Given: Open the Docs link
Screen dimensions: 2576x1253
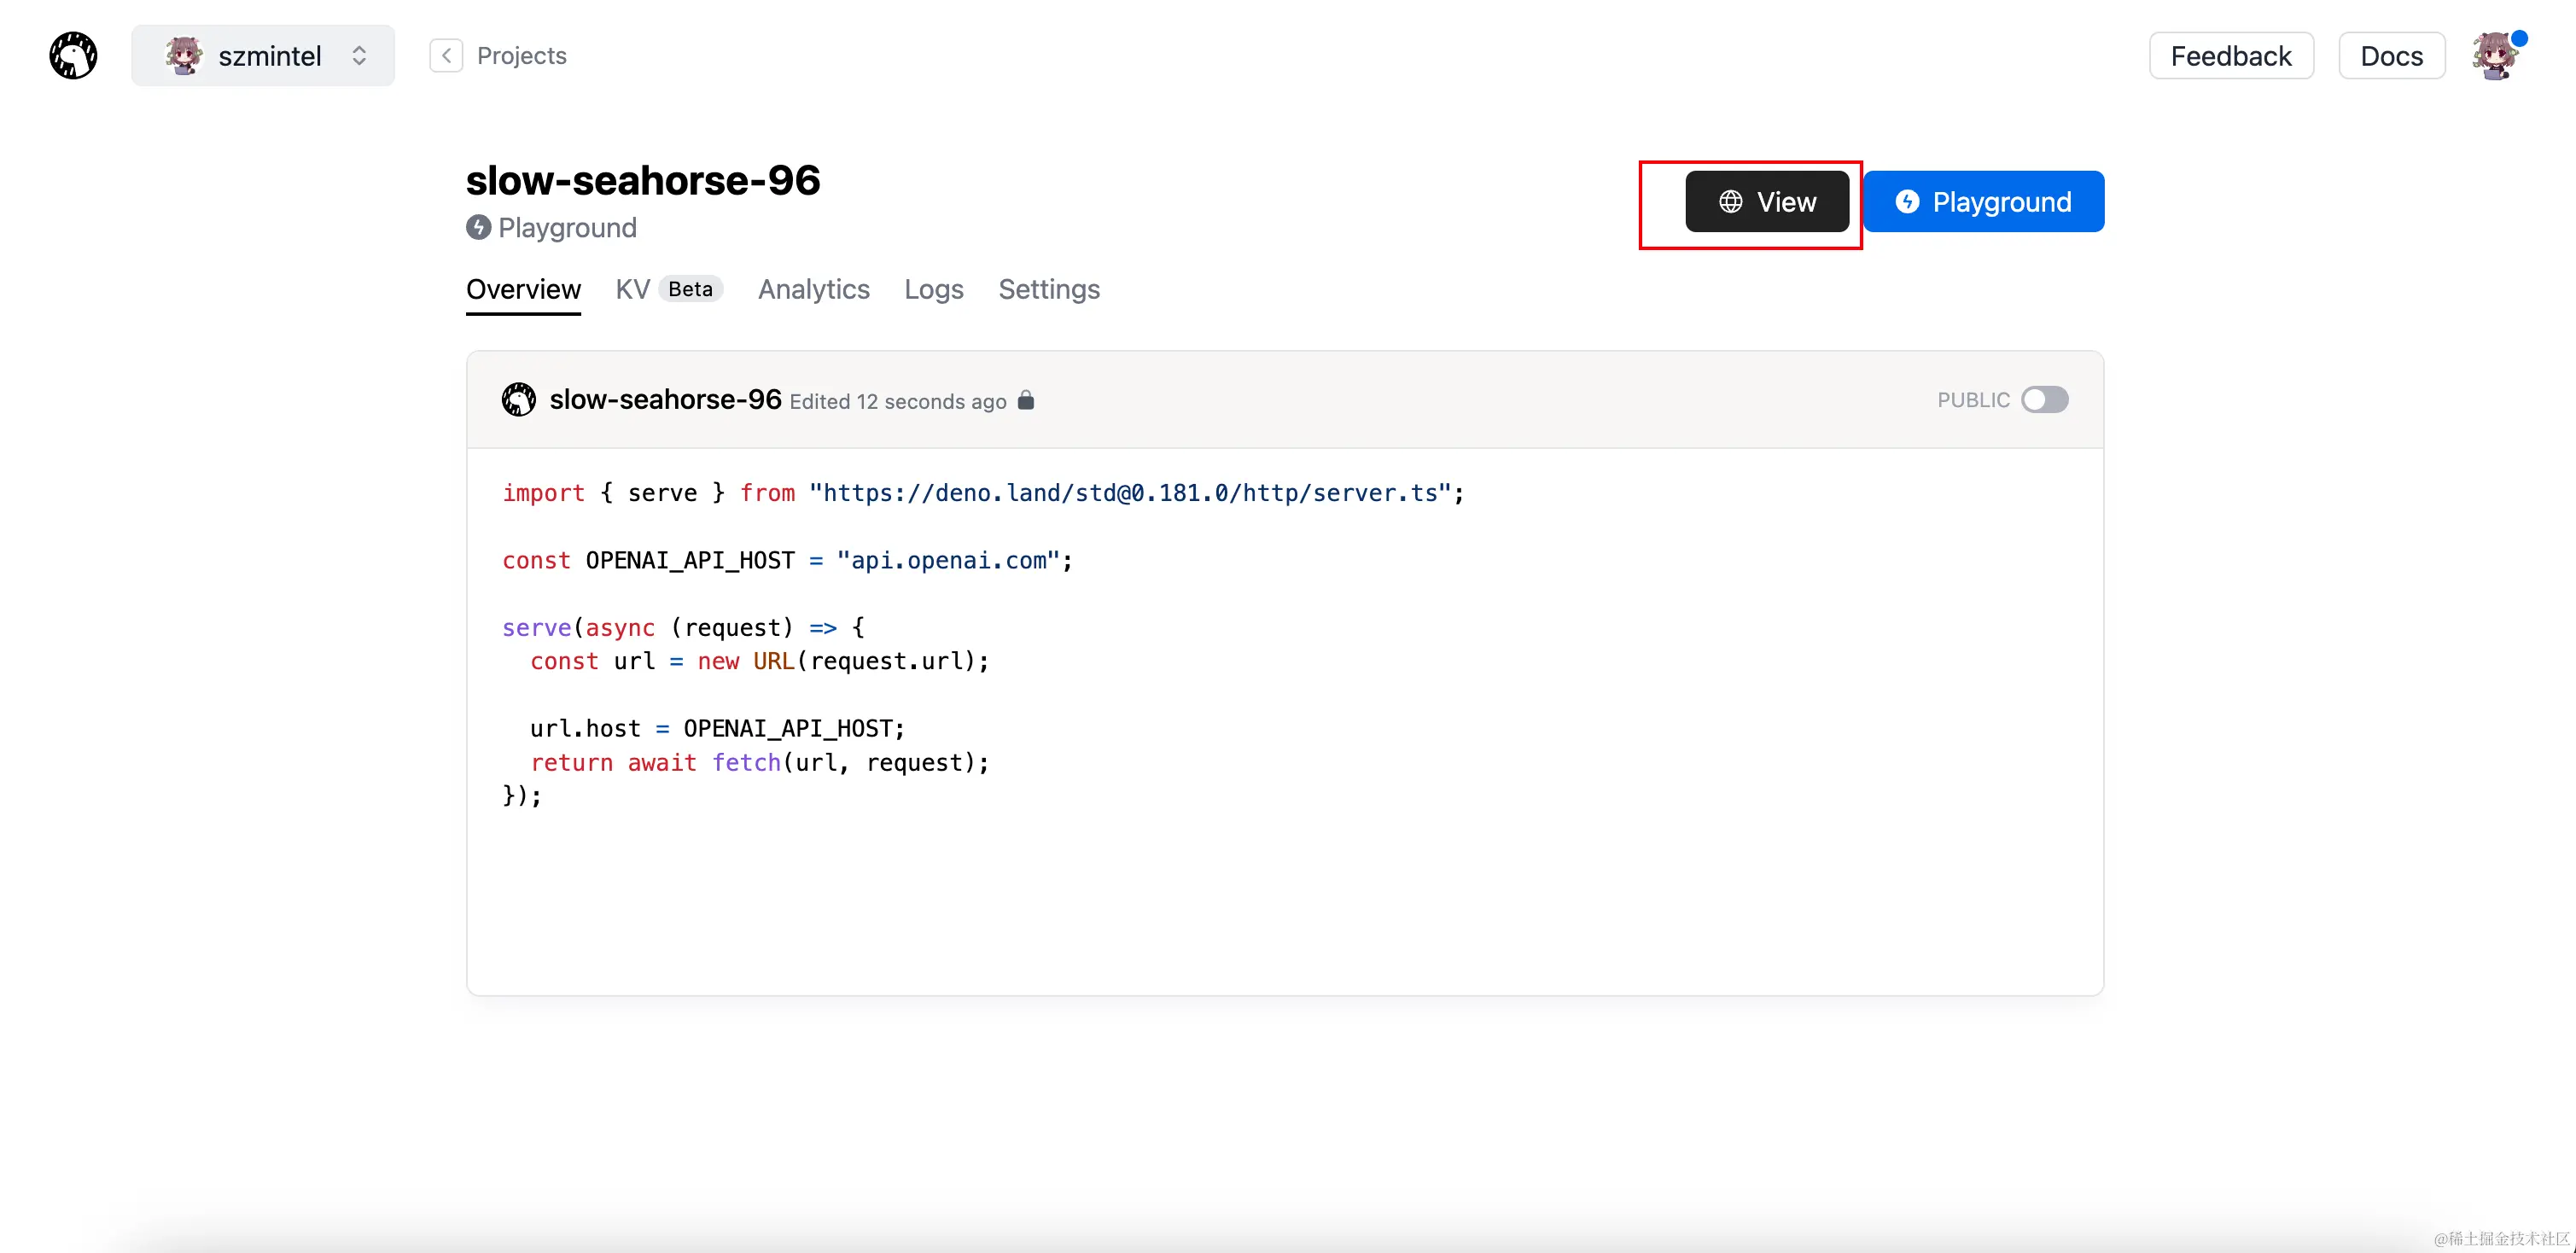Looking at the screenshot, I should [x=2391, y=56].
